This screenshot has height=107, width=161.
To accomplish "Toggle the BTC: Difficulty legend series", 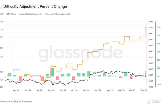I will point(12,14).
